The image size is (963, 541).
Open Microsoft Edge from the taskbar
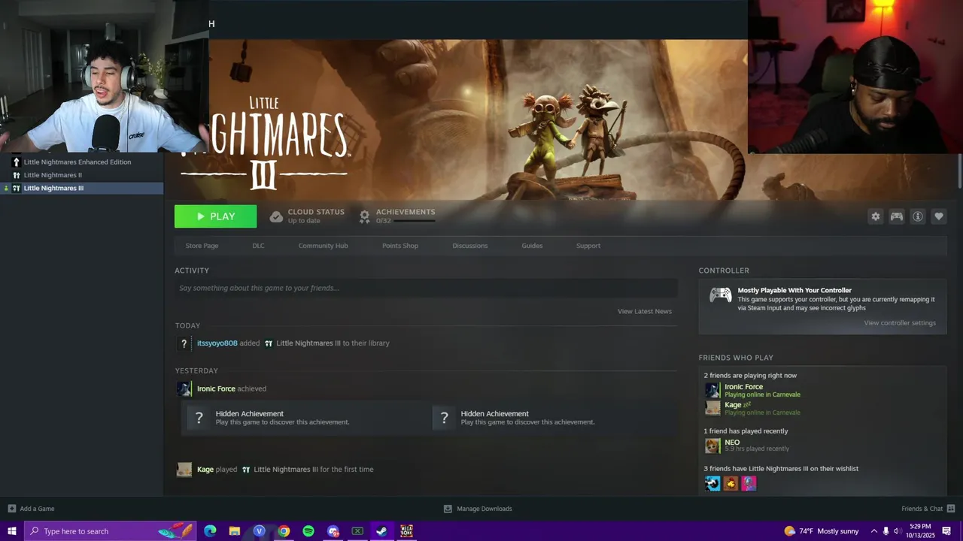point(210,531)
